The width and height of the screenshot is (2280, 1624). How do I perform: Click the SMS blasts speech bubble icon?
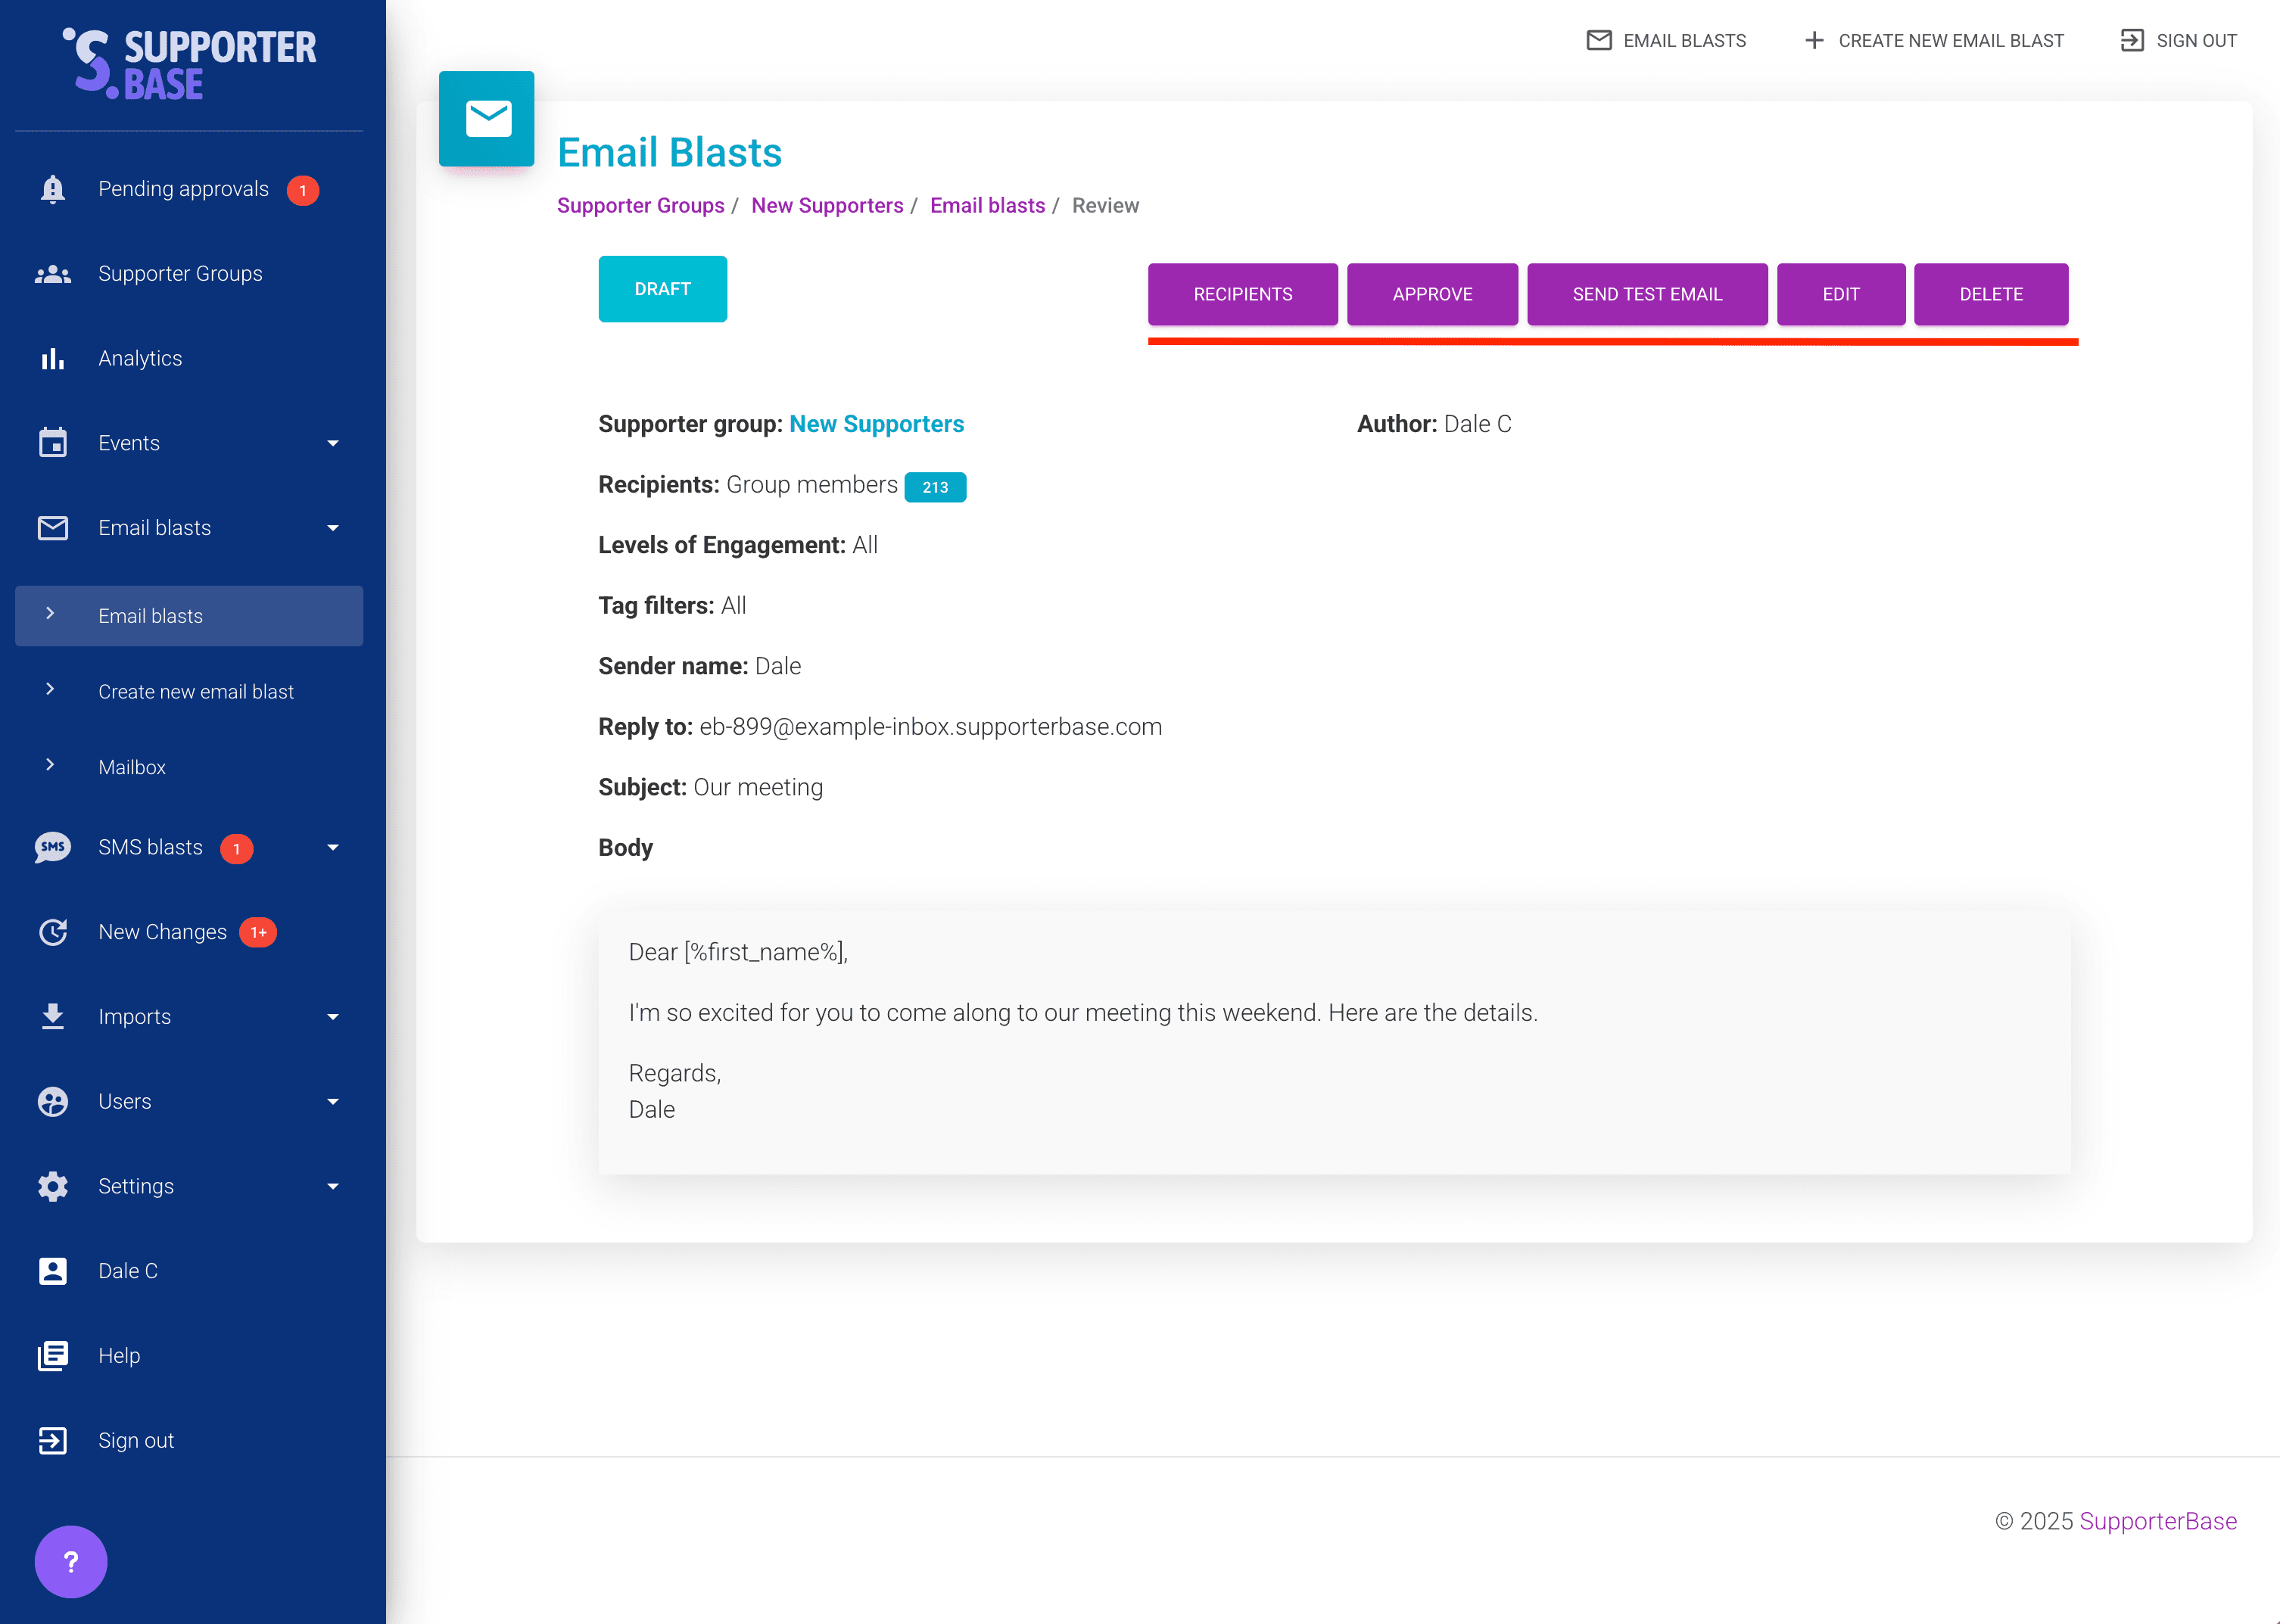click(53, 847)
